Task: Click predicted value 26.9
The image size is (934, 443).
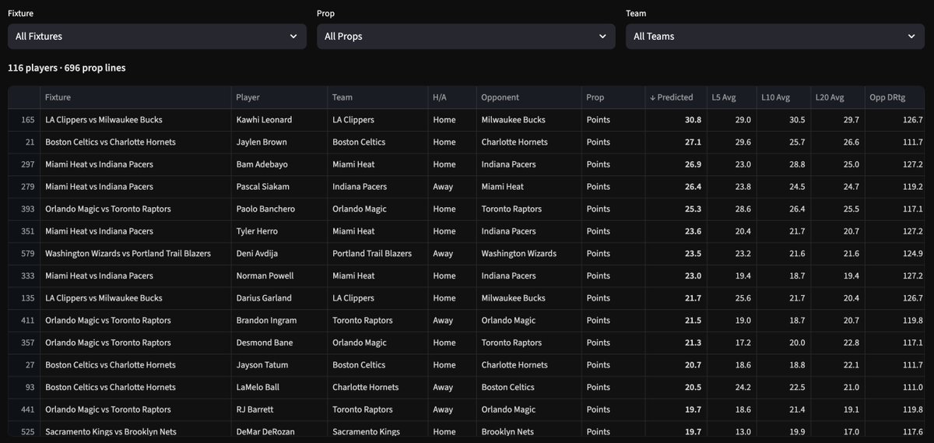Action: click(x=675, y=164)
